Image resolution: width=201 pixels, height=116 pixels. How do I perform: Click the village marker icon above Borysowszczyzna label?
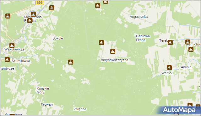[x=113, y=51]
